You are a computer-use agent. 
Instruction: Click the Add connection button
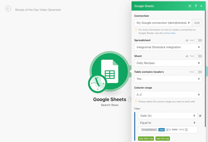[197, 23]
